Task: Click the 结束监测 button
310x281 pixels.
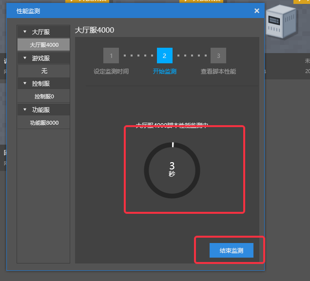Action: pyautogui.click(x=232, y=250)
